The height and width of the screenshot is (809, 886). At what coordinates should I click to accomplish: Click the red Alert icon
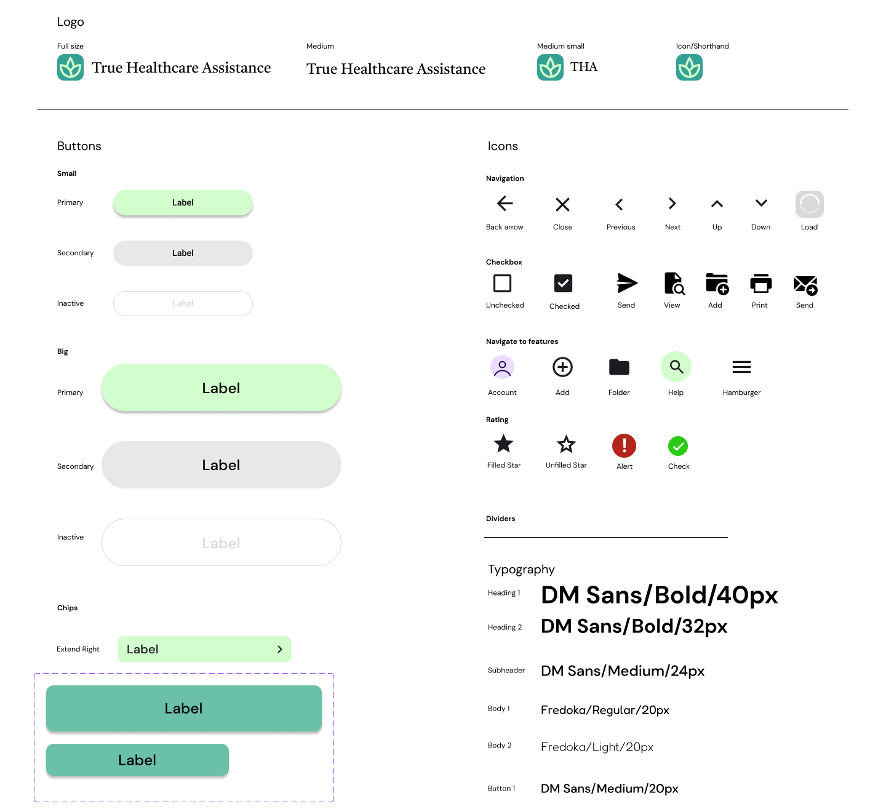(x=624, y=445)
